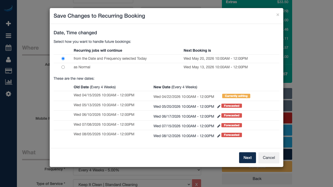Close the recurring booking dialog
333x187 pixels.
click(278, 15)
